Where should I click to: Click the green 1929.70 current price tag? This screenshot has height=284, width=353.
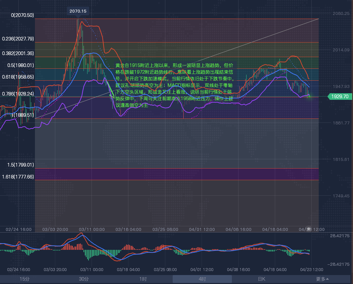coord(340,97)
